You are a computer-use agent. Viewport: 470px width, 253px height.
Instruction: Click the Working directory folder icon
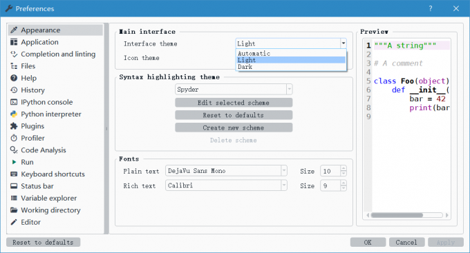[x=14, y=210]
